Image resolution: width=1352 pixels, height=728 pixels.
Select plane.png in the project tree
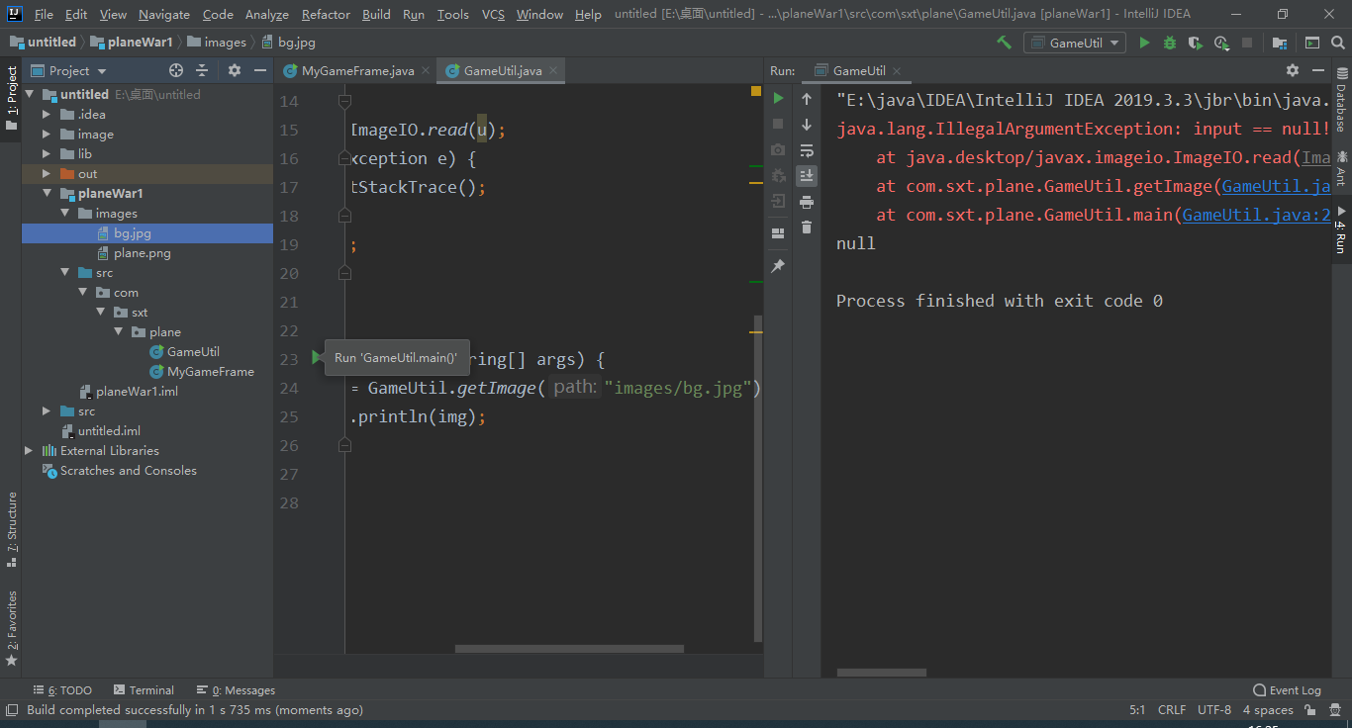point(142,253)
